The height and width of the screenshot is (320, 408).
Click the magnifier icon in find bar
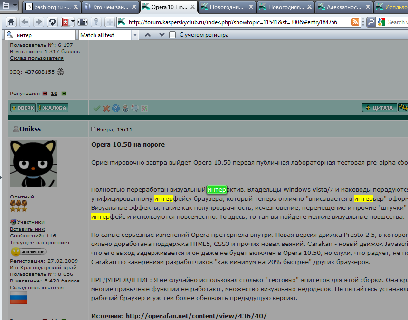[10, 35]
